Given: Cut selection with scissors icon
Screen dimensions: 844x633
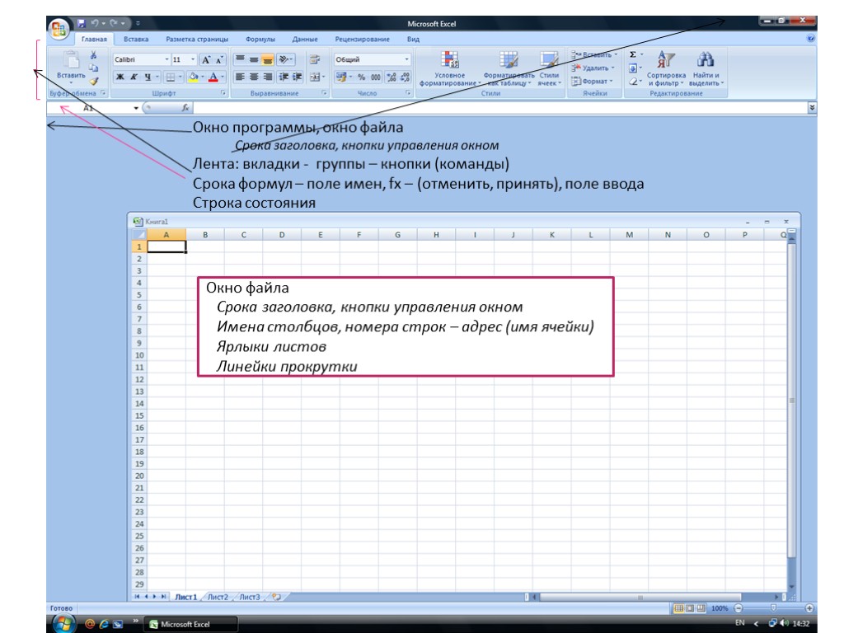Looking at the screenshot, I should click(94, 55).
